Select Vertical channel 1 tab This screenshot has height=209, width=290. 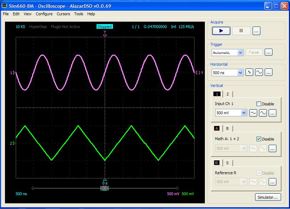pos(217,94)
